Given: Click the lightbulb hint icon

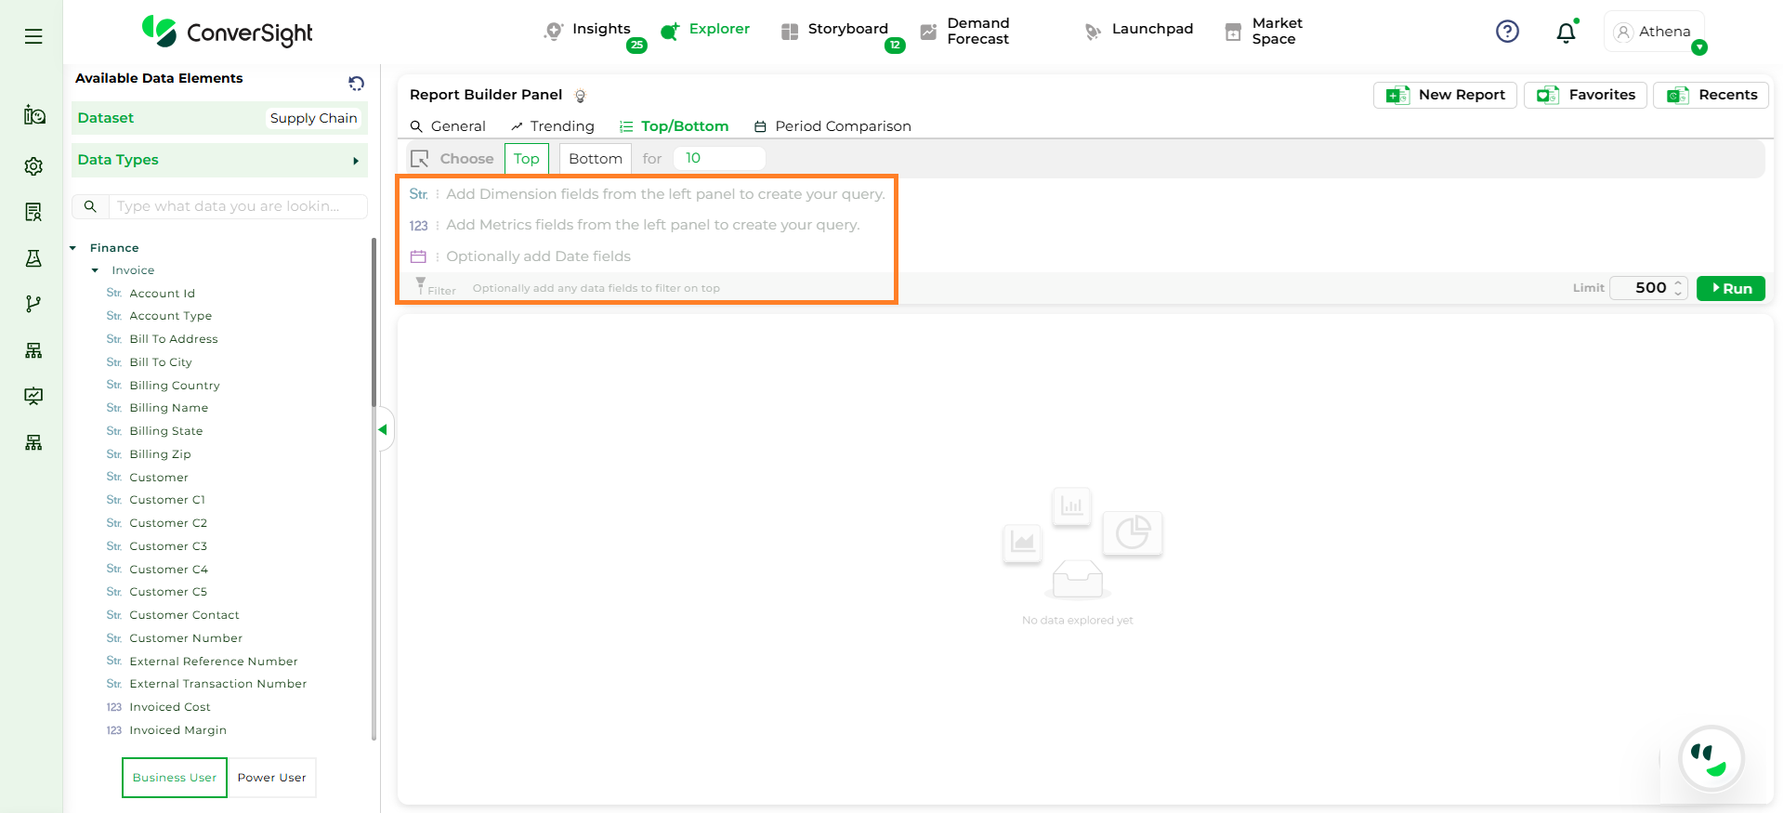Looking at the screenshot, I should click(x=581, y=96).
